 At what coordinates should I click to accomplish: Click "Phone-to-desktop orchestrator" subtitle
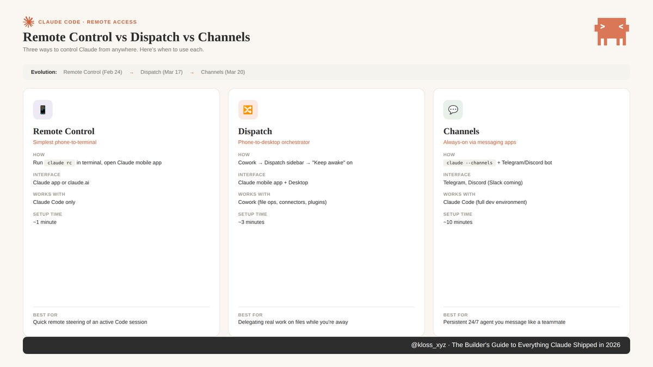pos(274,142)
